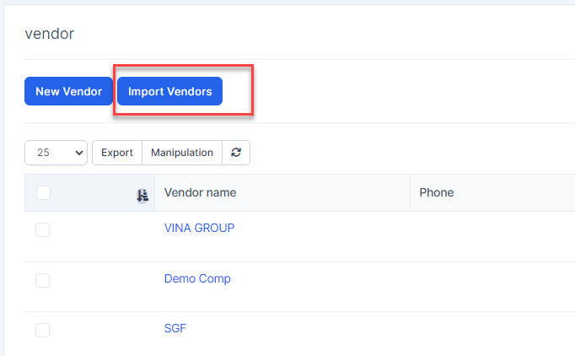Click the table refresh icon
Screen dimensions: 575x356
pyautogui.click(x=236, y=153)
